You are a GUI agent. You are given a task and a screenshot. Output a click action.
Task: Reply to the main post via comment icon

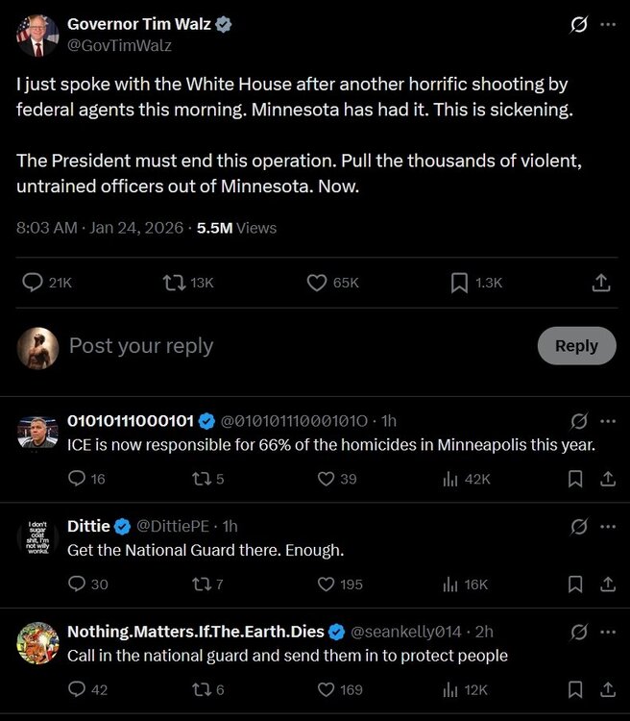33,283
